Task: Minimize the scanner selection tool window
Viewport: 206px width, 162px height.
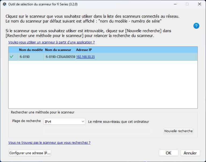Action: coord(175,4)
